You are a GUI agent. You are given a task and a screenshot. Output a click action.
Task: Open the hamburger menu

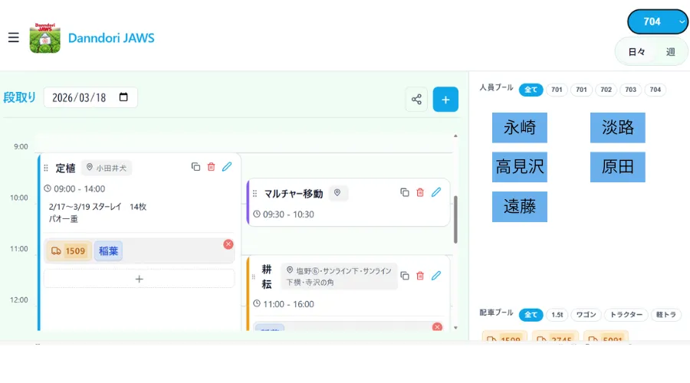pos(13,38)
